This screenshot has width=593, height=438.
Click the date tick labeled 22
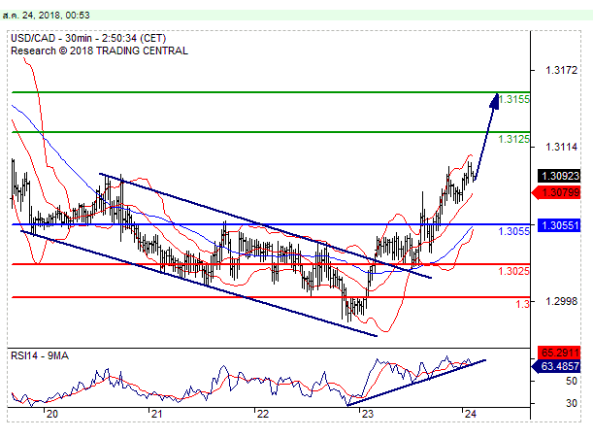(x=262, y=414)
